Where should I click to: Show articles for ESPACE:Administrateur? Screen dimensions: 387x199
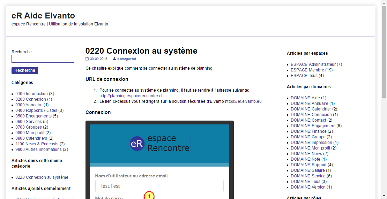(313, 64)
